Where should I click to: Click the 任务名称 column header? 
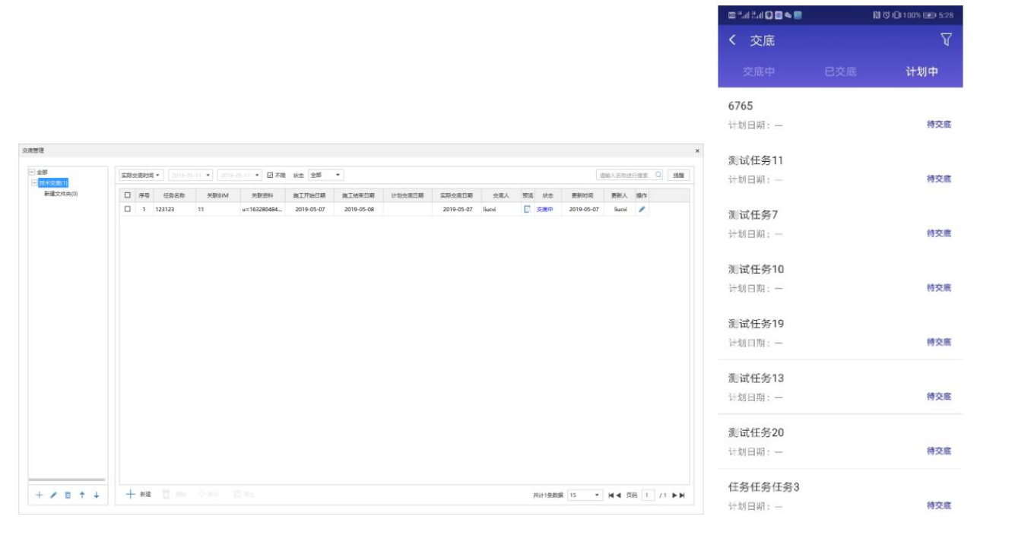[x=174, y=195]
